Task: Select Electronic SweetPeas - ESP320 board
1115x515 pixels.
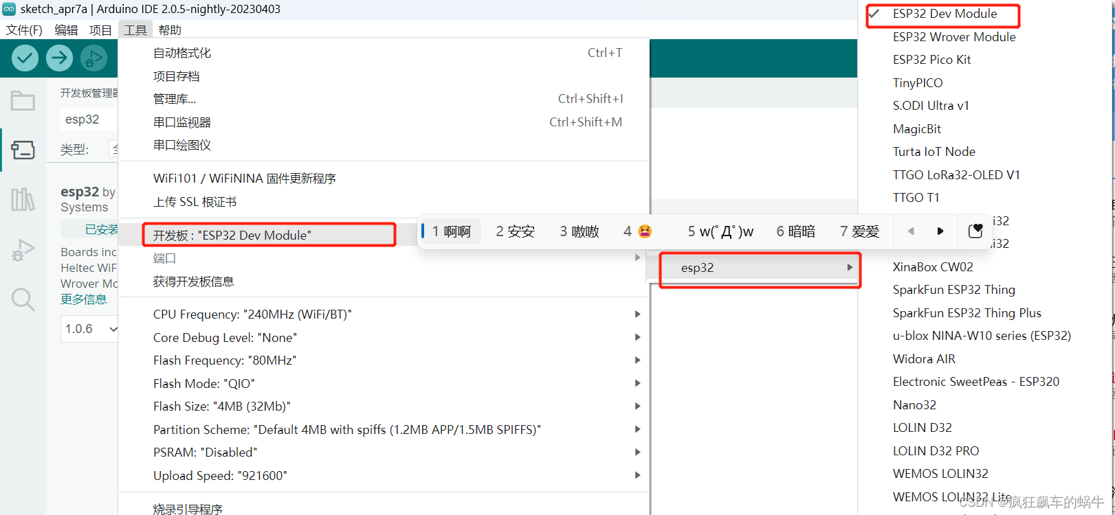Action: click(x=975, y=382)
